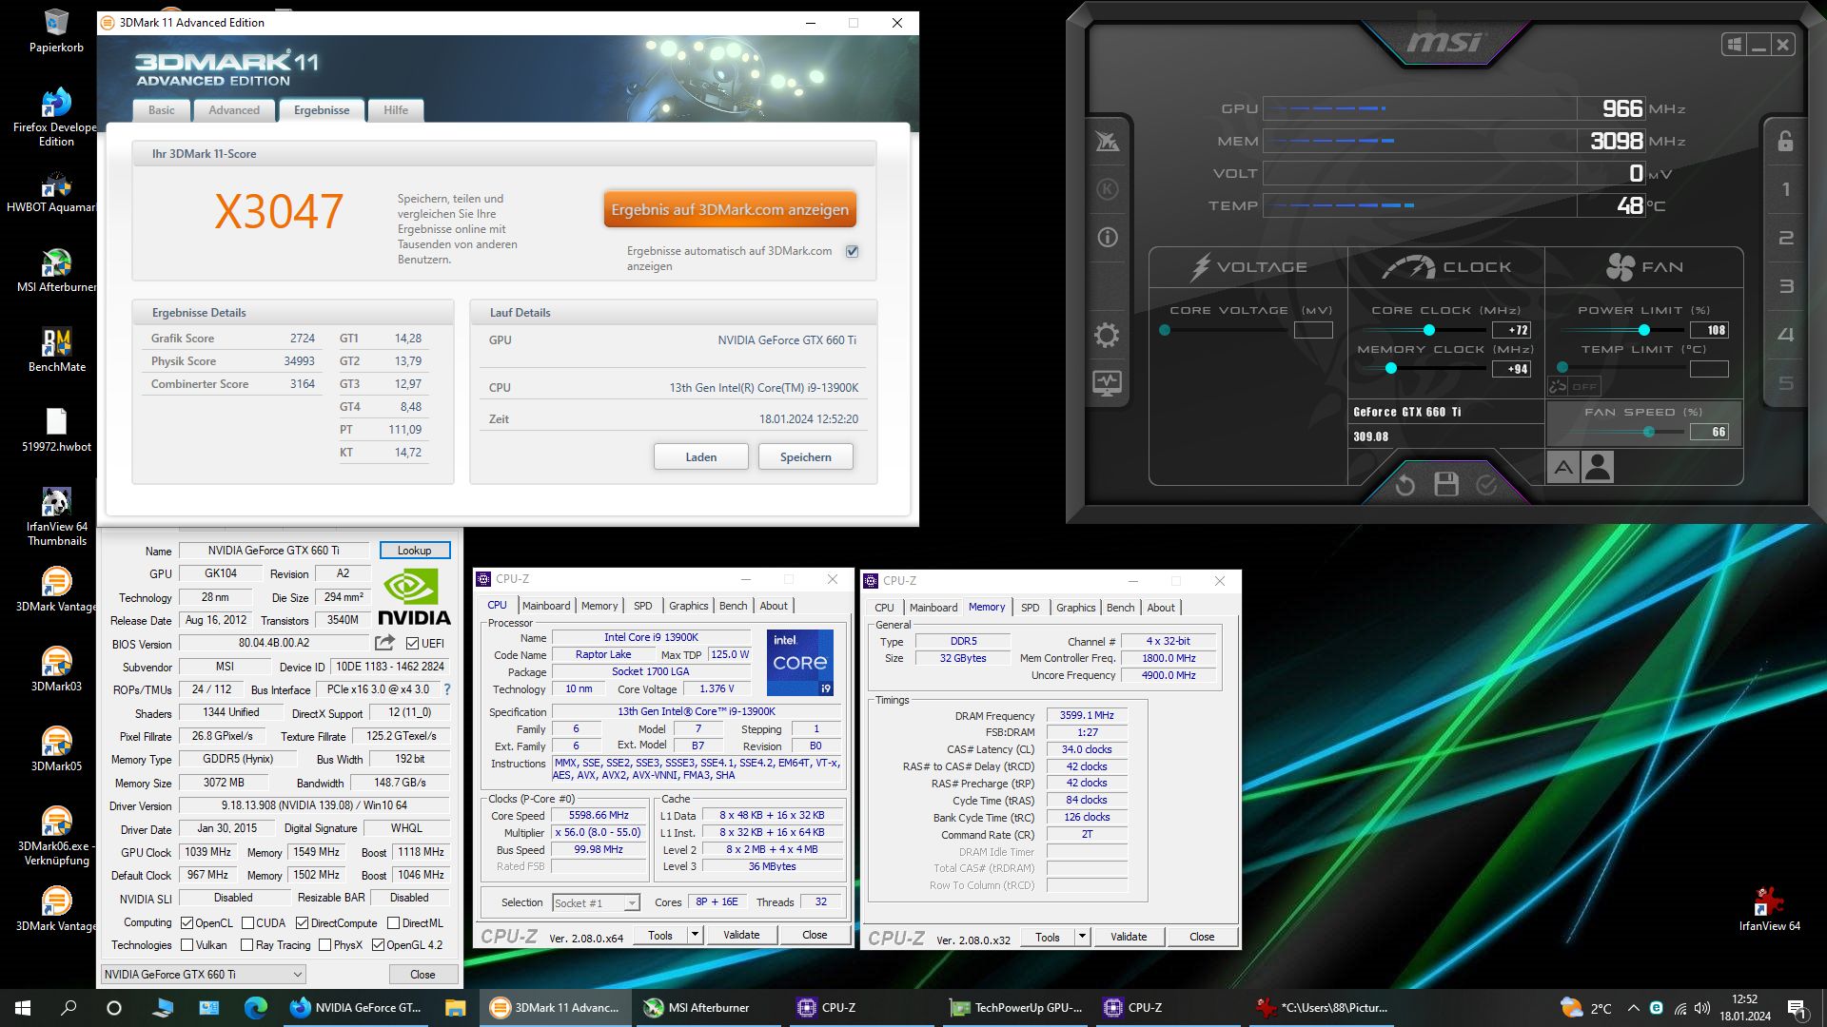This screenshot has height=1027, width=1827.
Task: Click the Afterburner reset settings icon
Action: pos(1405,485)
